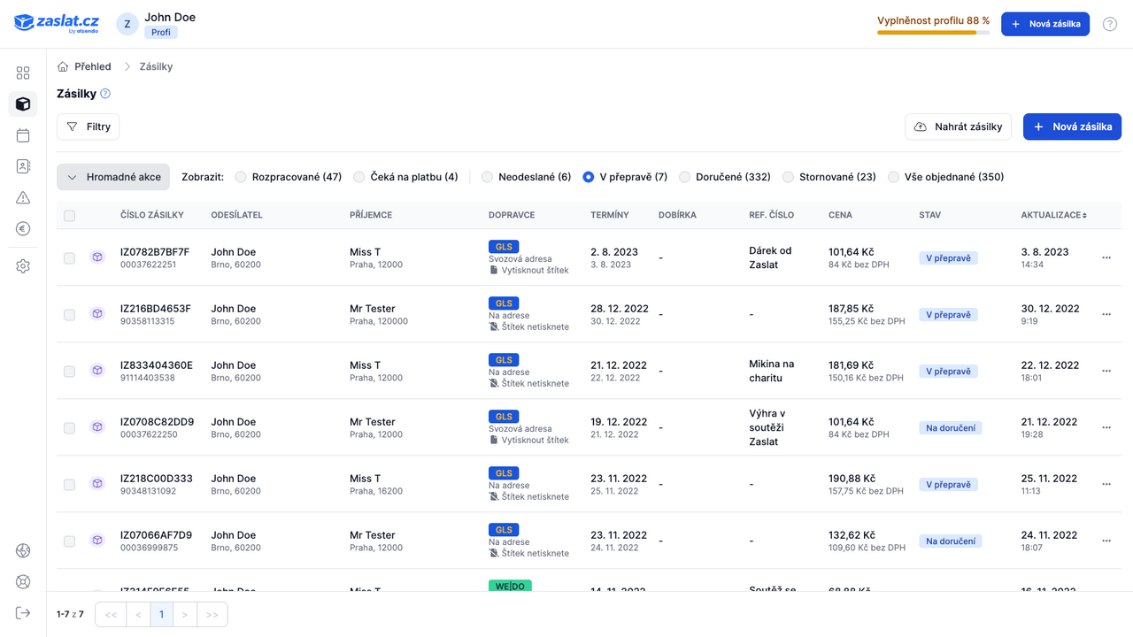1133x637 pixels.
Task: Open three-dot menu for IZ216BD4653F
Action: coord(1106,314)
